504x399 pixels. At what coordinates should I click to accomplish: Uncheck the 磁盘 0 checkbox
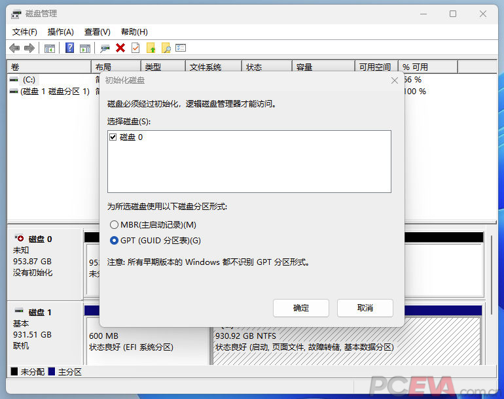[113, 137]
